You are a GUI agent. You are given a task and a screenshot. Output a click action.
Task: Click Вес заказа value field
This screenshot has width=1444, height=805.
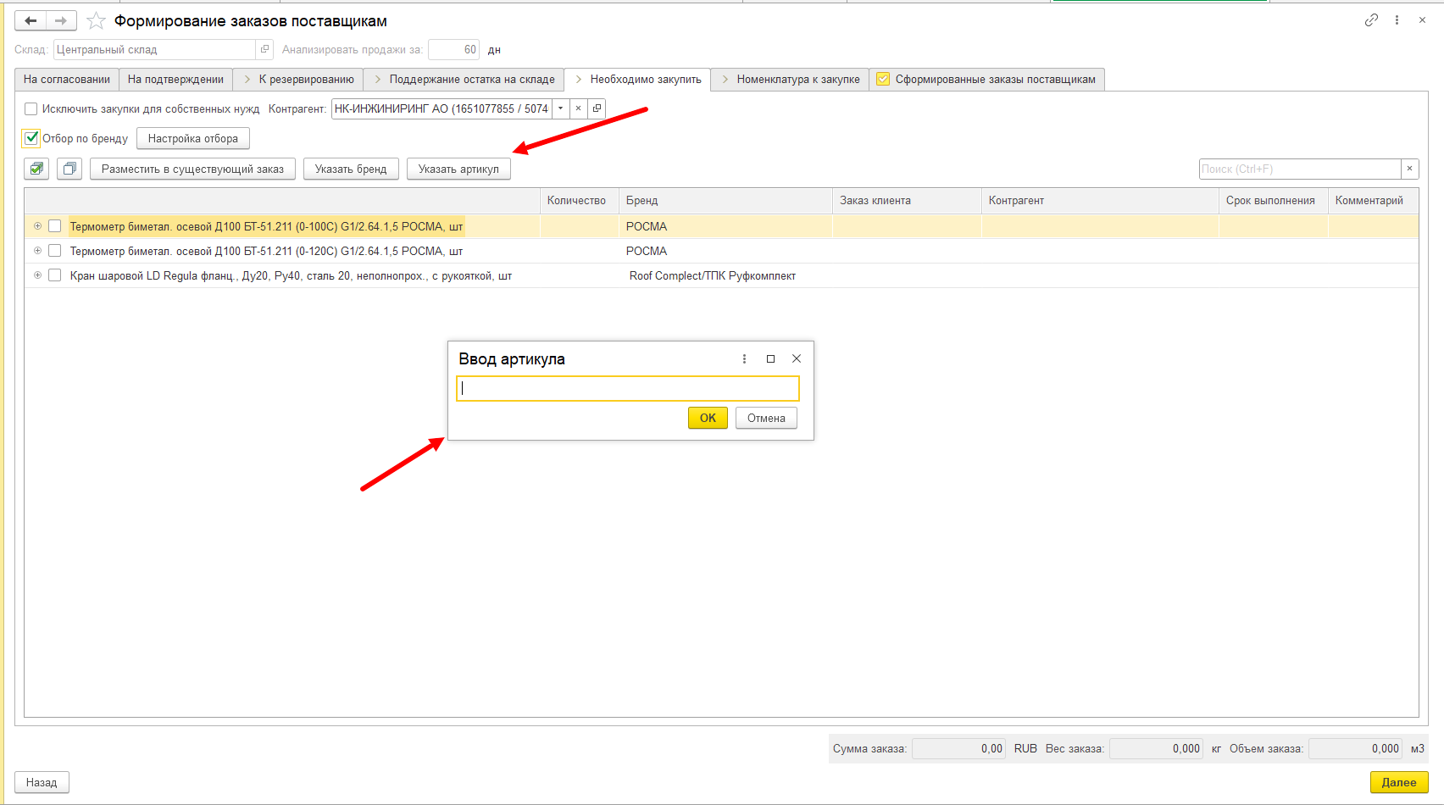pyautogui.click(x=1156, y=748)
